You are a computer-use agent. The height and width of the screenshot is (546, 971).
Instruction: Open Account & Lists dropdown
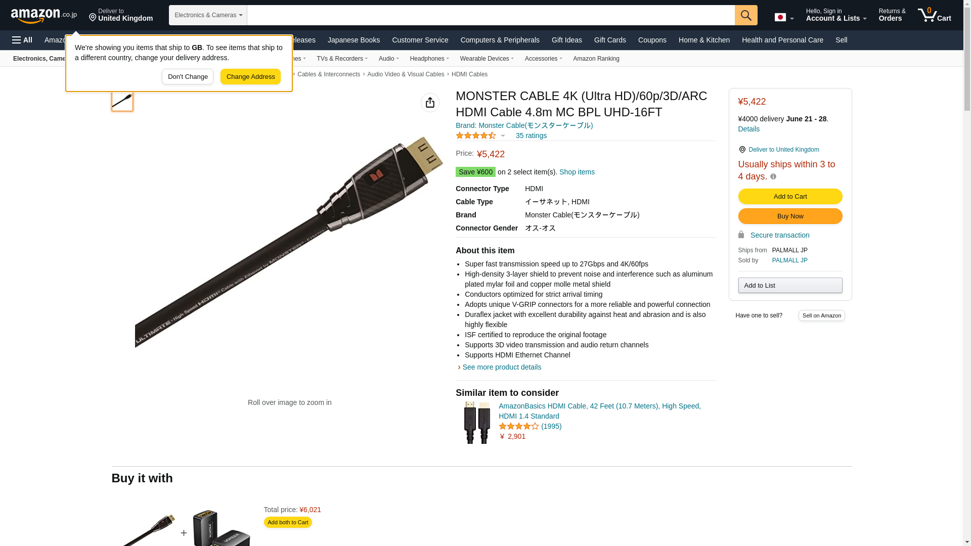836,15
